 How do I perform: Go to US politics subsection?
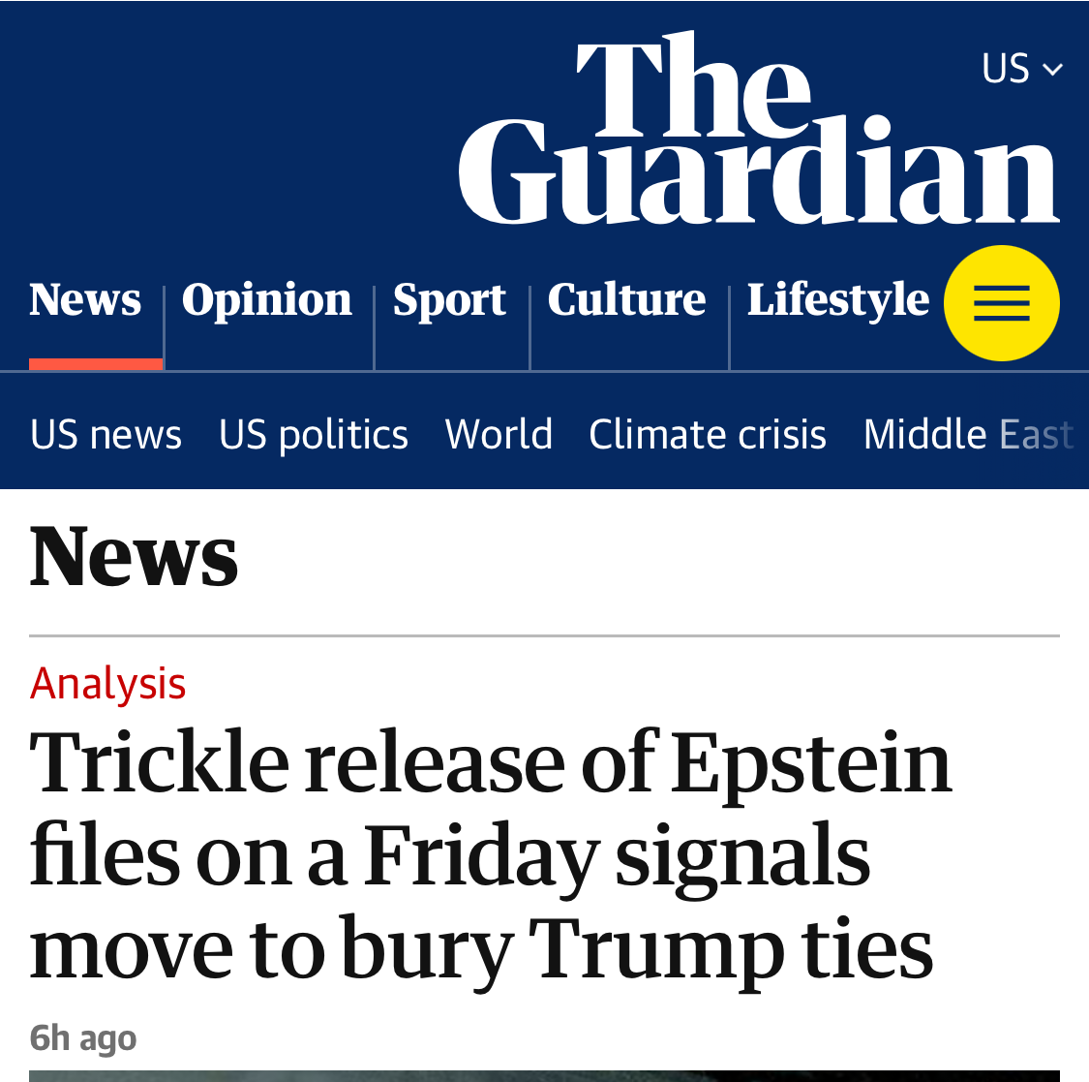314,435
